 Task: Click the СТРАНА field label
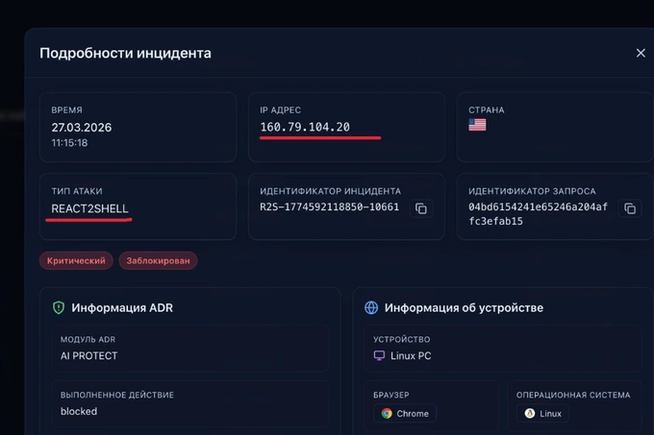pyautogui.click(x=487, y=109)
